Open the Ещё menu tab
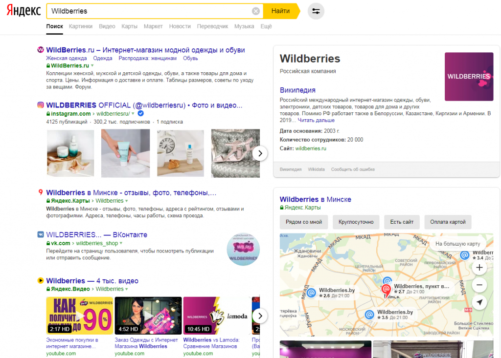Viewport: 501px width, 358px height. click(x=266, y=26)
